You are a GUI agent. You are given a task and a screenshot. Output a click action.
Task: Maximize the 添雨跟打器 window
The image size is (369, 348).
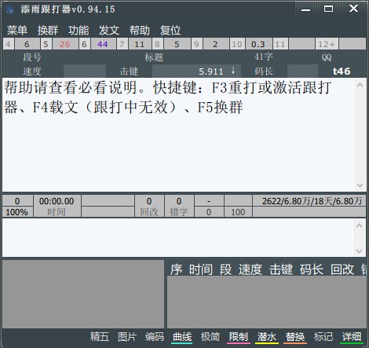(328, 9)
